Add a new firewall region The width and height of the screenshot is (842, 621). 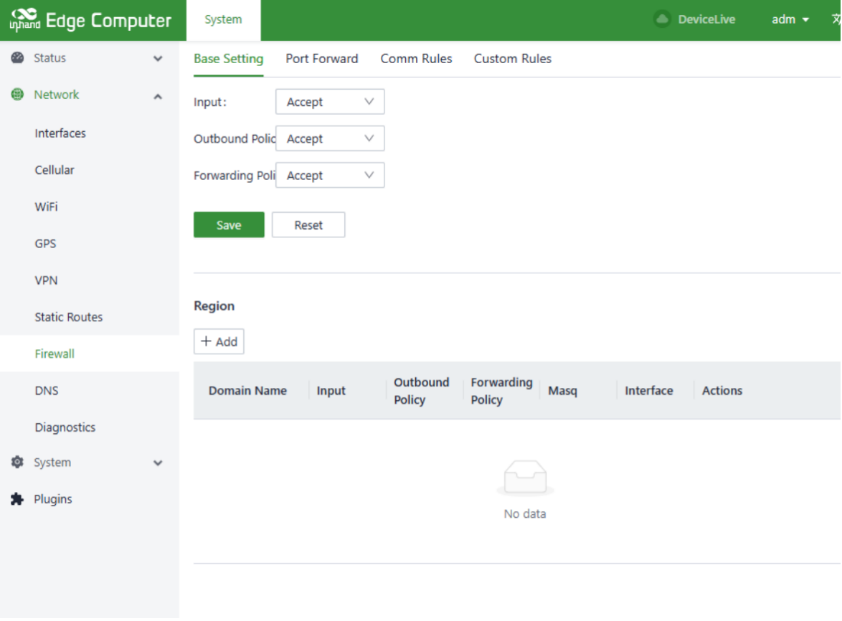click(219, 341)
